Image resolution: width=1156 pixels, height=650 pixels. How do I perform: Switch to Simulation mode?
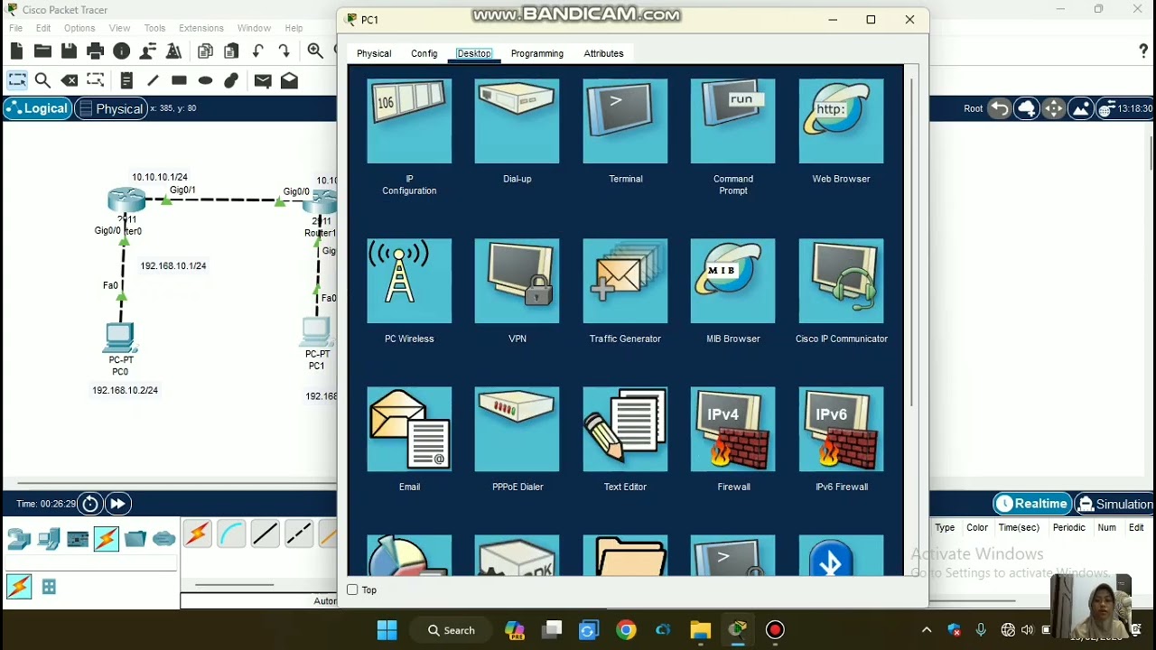1115,504
